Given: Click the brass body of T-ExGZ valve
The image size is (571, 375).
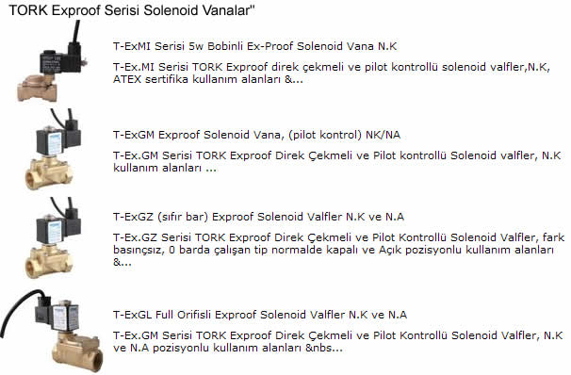Looking at the screenshot, I should 48,260.
